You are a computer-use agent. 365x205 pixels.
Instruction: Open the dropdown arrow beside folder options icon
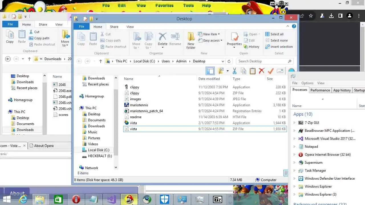point(228,71)
